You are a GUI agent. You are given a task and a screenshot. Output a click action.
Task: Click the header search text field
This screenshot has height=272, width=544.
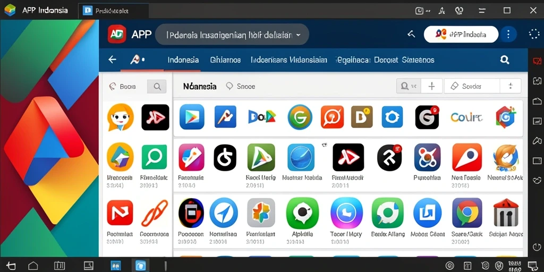tap(232, 35)
